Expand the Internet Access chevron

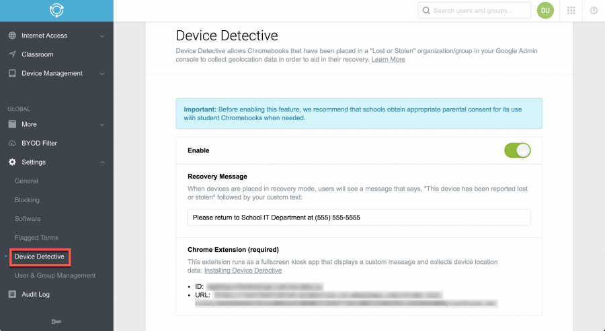(102, 36)
